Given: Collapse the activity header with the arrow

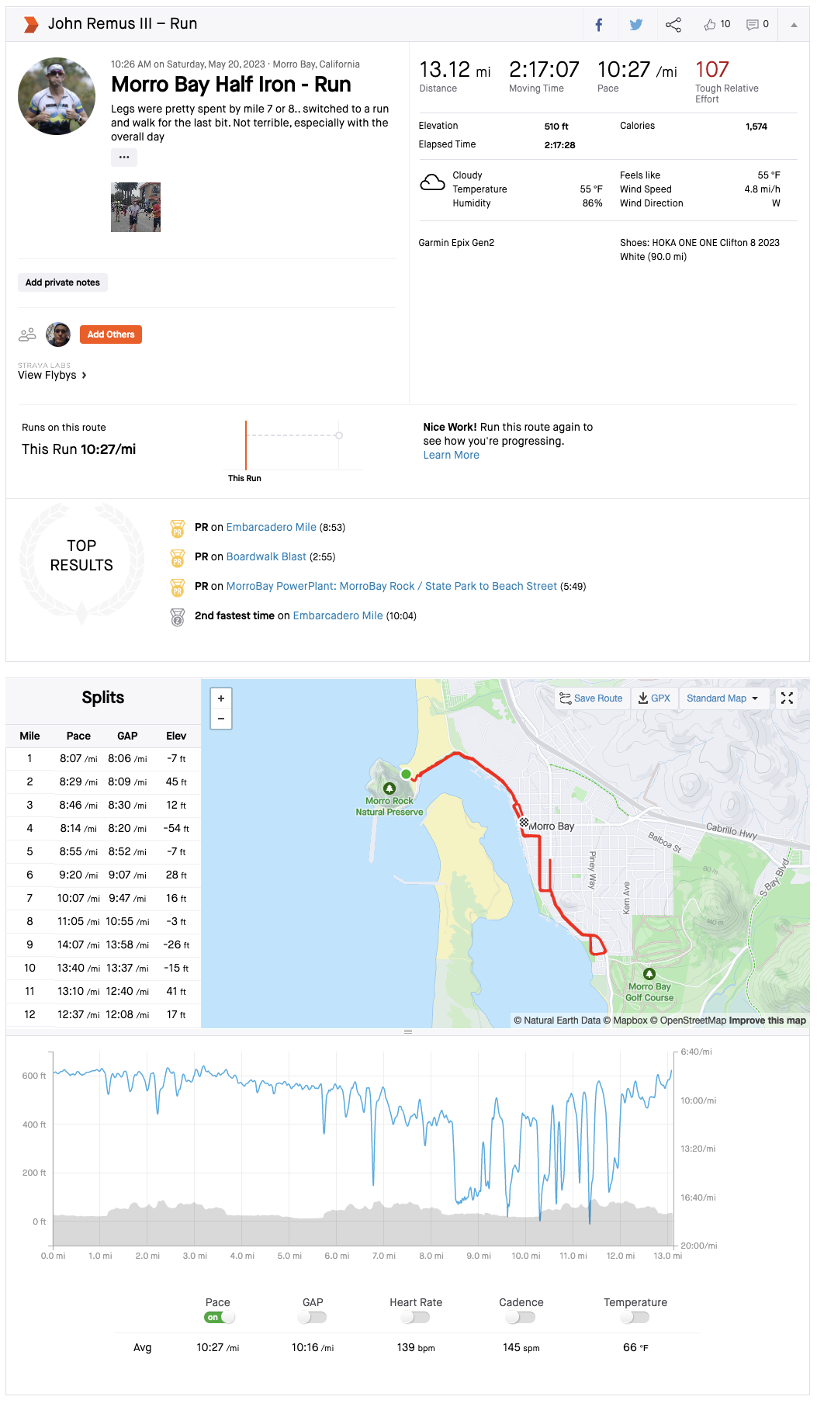Looking at the screenshot, I should (794, 25).
